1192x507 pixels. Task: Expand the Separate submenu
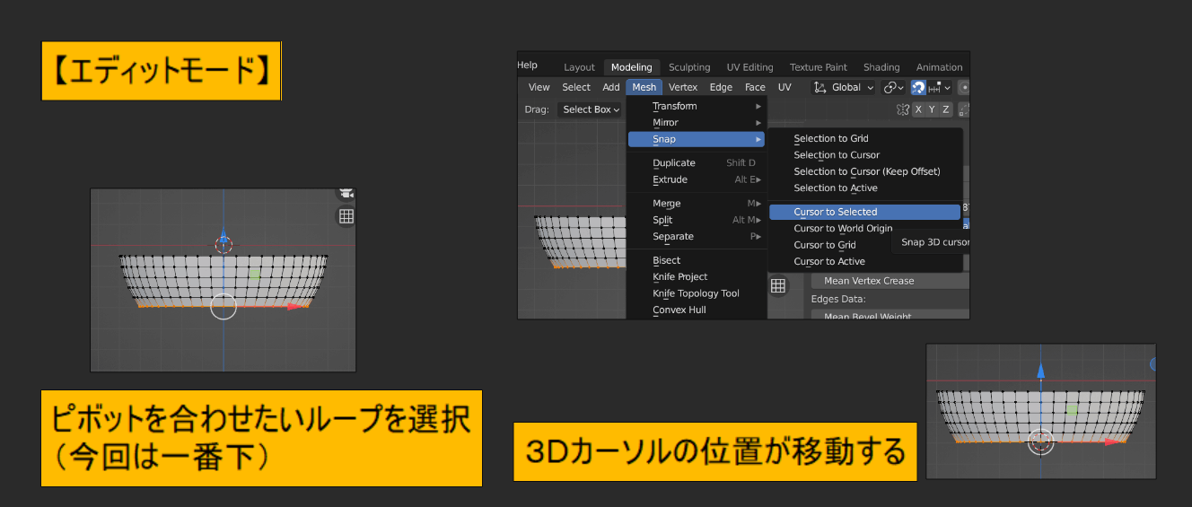click(x=696, y=236)
